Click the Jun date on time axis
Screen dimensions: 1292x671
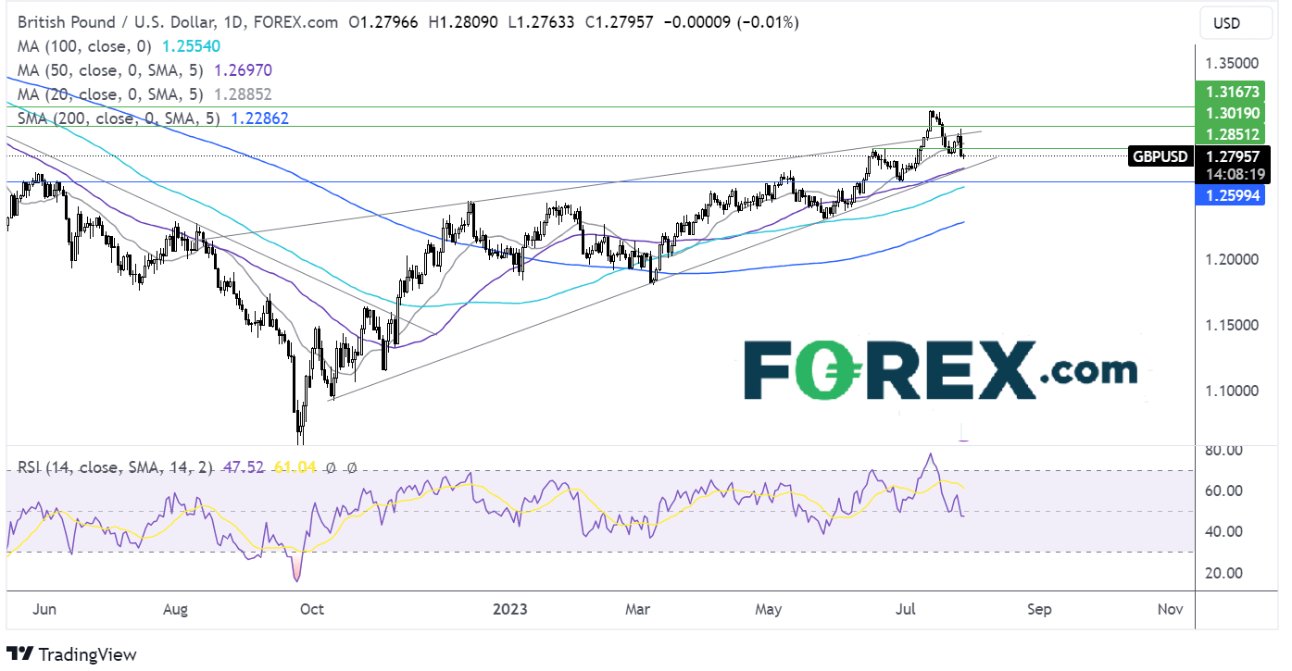click(44, 609)
